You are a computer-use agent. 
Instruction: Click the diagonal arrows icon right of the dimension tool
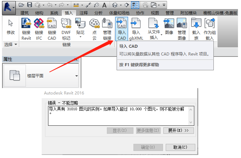tap(88, 5)
